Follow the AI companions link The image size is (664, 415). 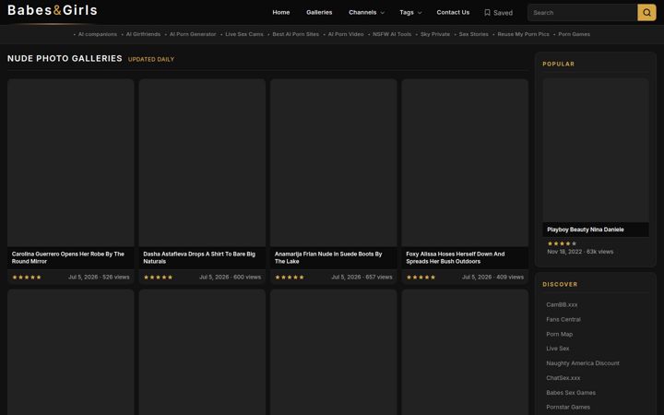click(x=98, y=34)
